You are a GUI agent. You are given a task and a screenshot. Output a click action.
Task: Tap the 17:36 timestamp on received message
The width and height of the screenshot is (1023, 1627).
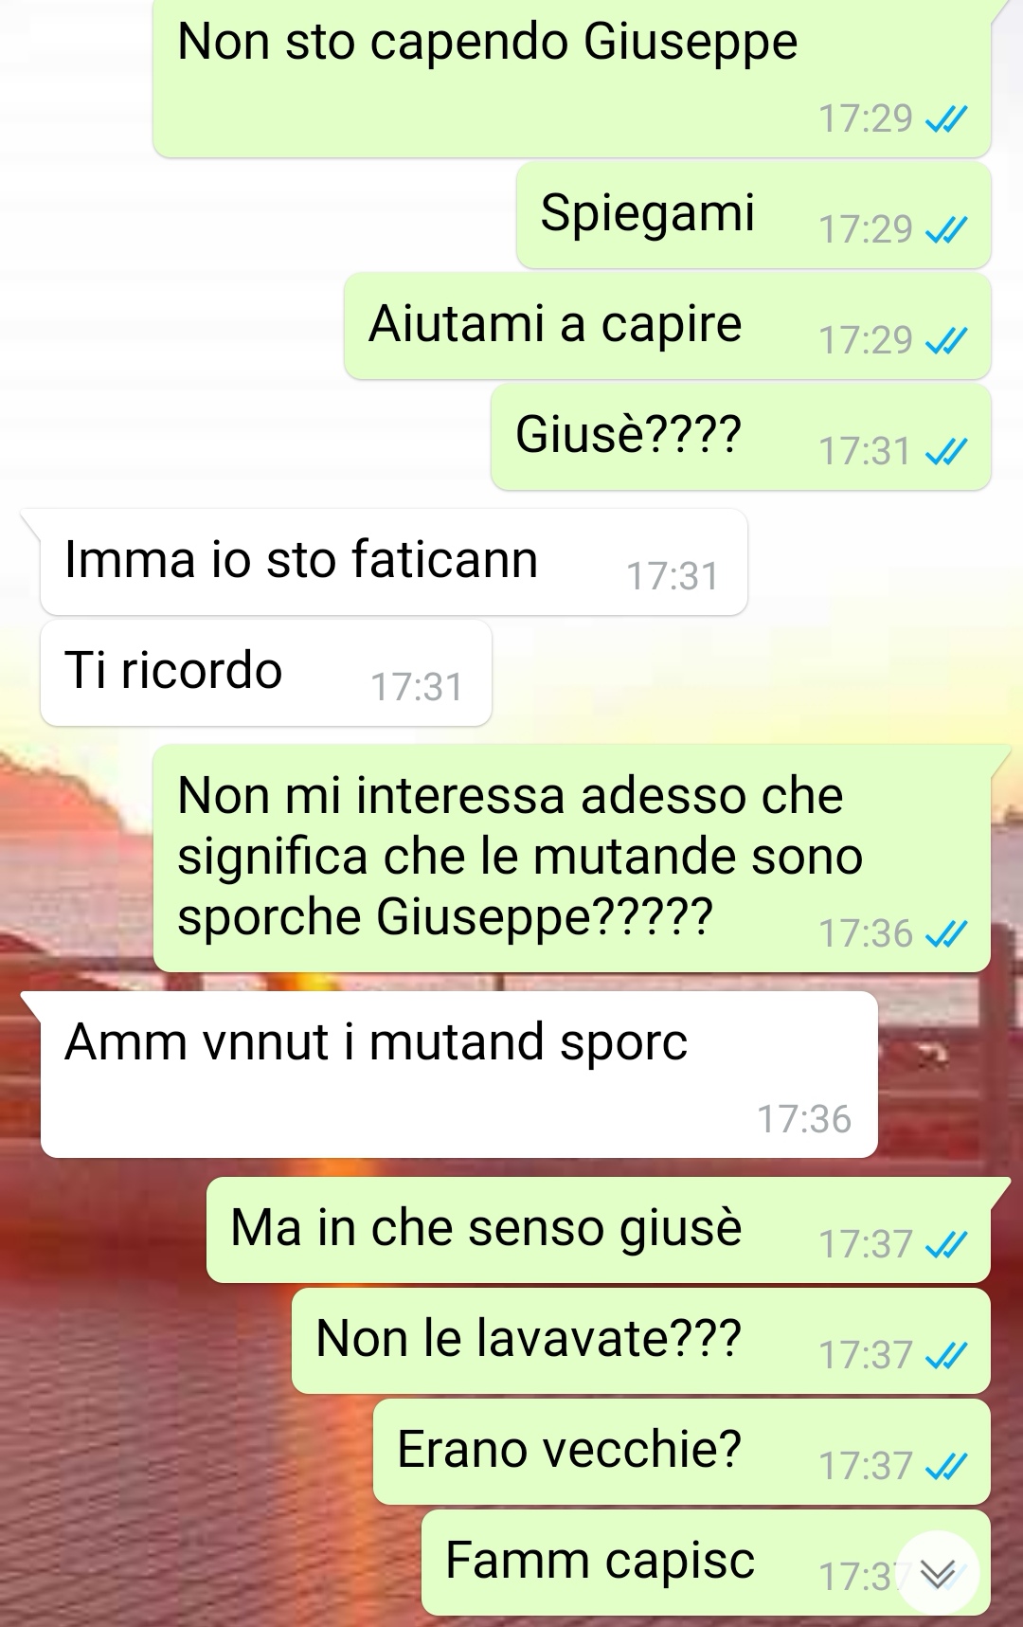pos(804,1119)
